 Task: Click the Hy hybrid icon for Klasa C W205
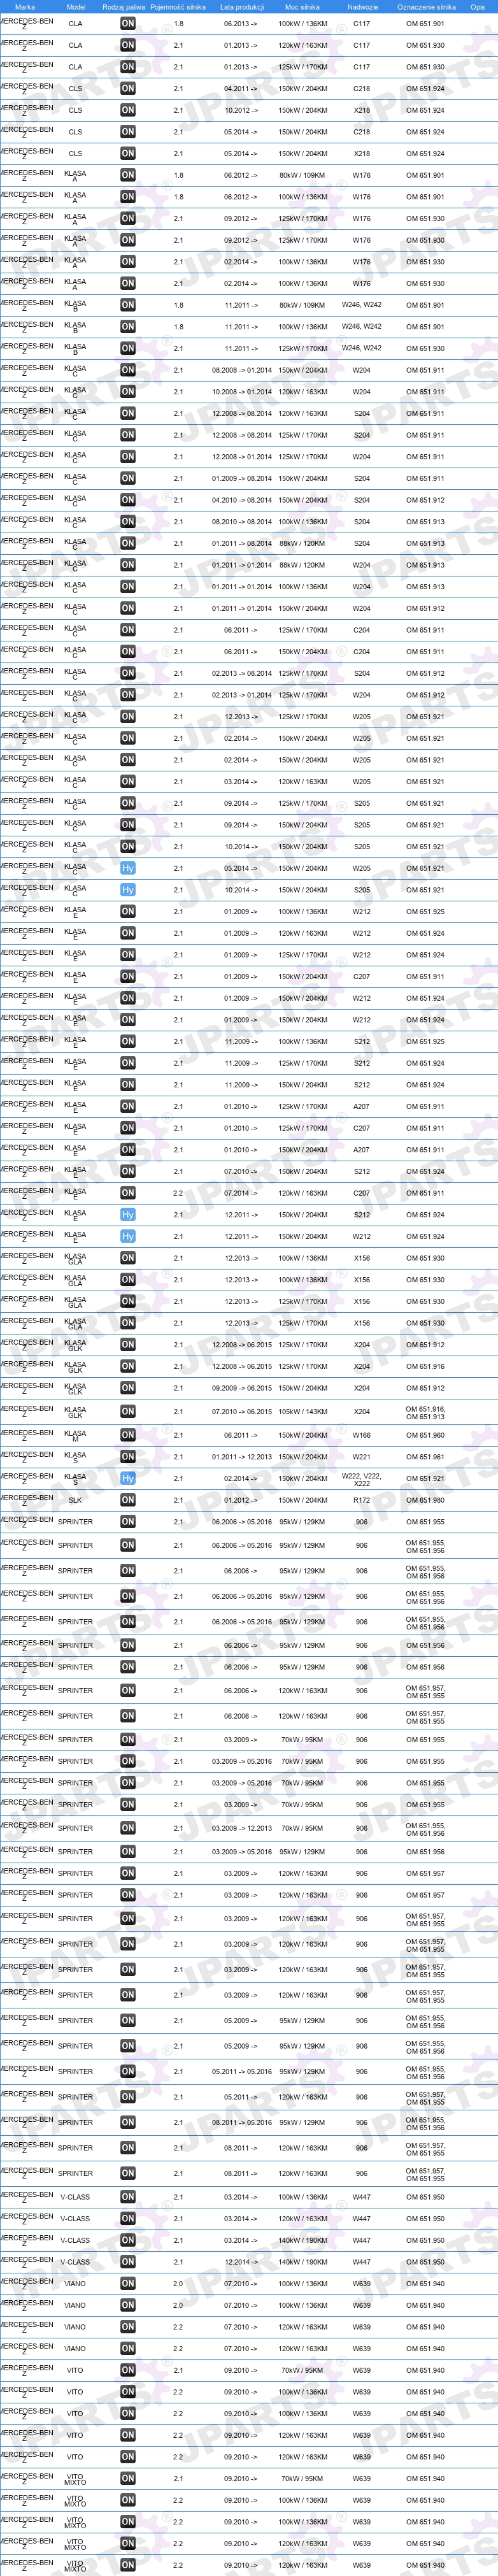[x=128, y=868]
